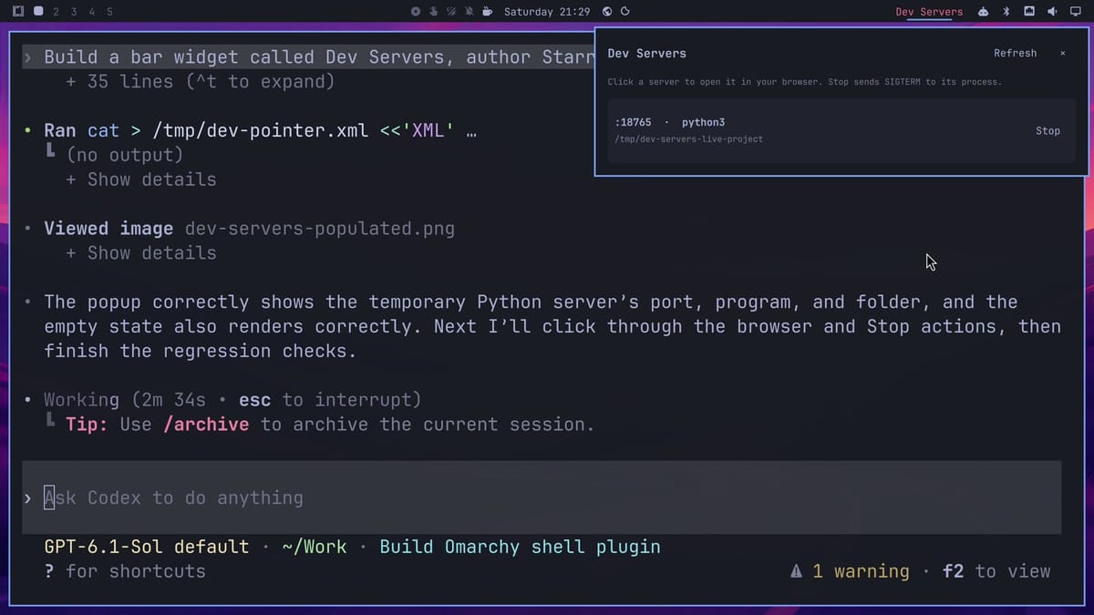This screenshot has width=1094, height=615.
Task: Click the warning triangle icon
Action: coord(797,571)
